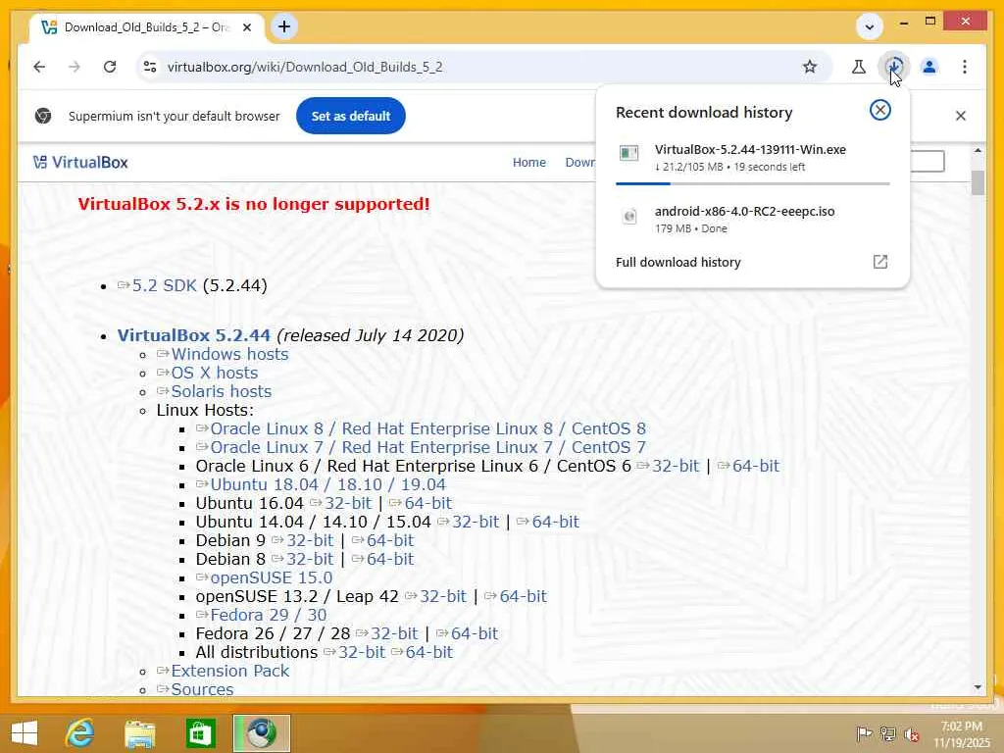
Task: Bookmark this page with the star icon
Action: [x=810, y=67]
